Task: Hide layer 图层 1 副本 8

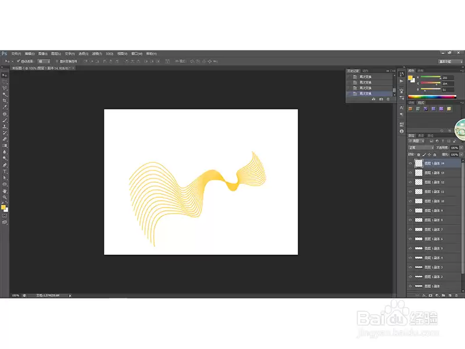Action: tap(410, 220)
